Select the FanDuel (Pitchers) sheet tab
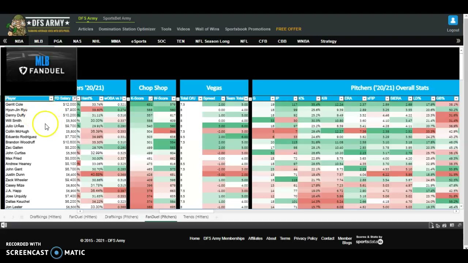 [161, 217]
